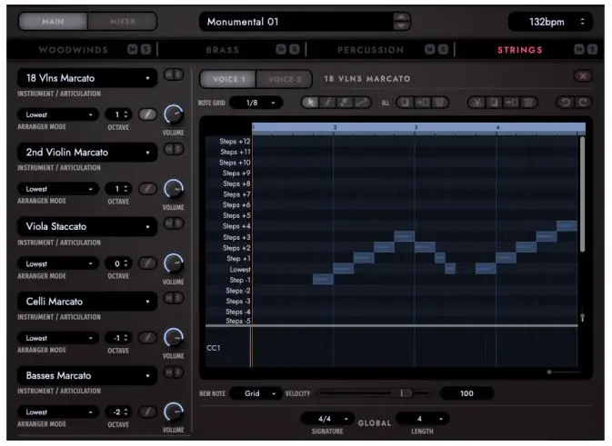Paste all notes using the ALL paste icon
Image resolution: width=612 pixels, height=446 pixels.
(x=422, y=103)
